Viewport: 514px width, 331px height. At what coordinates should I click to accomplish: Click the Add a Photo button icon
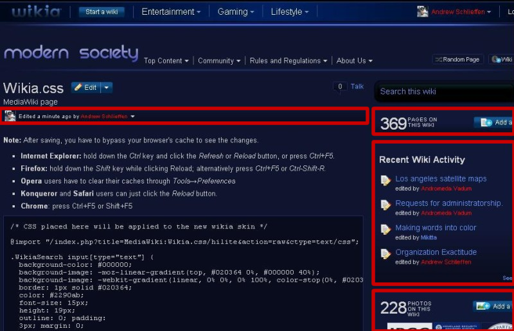(x=483, y=306)
